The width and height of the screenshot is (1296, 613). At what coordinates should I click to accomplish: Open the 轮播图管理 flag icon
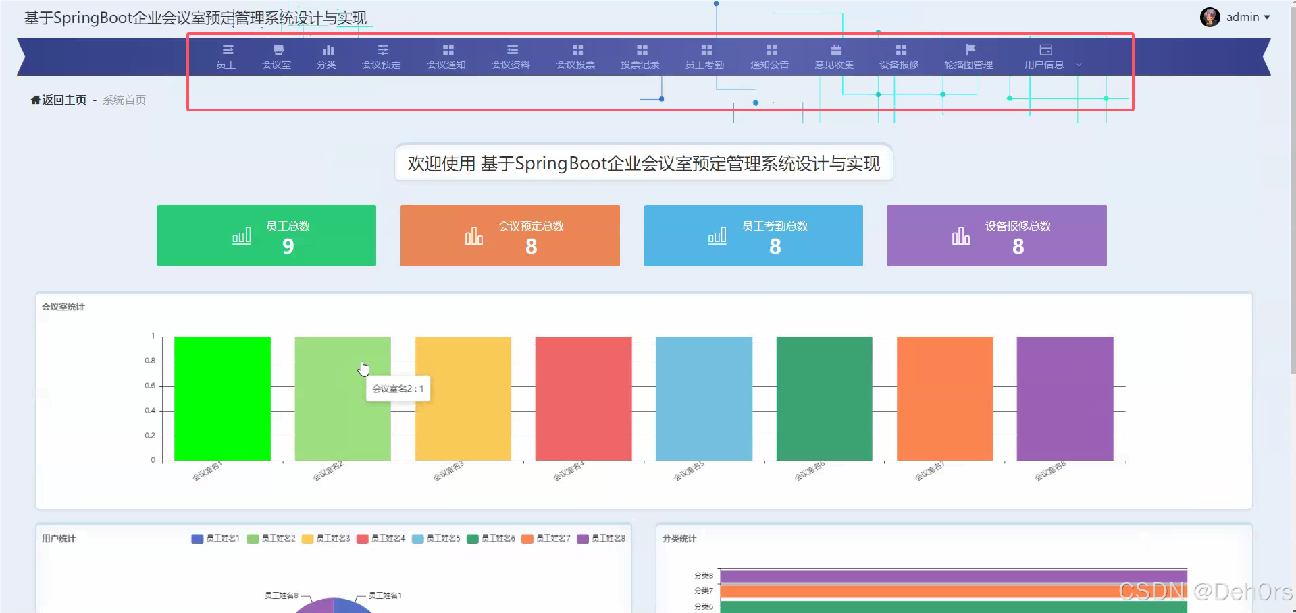[x=970, y=49]
